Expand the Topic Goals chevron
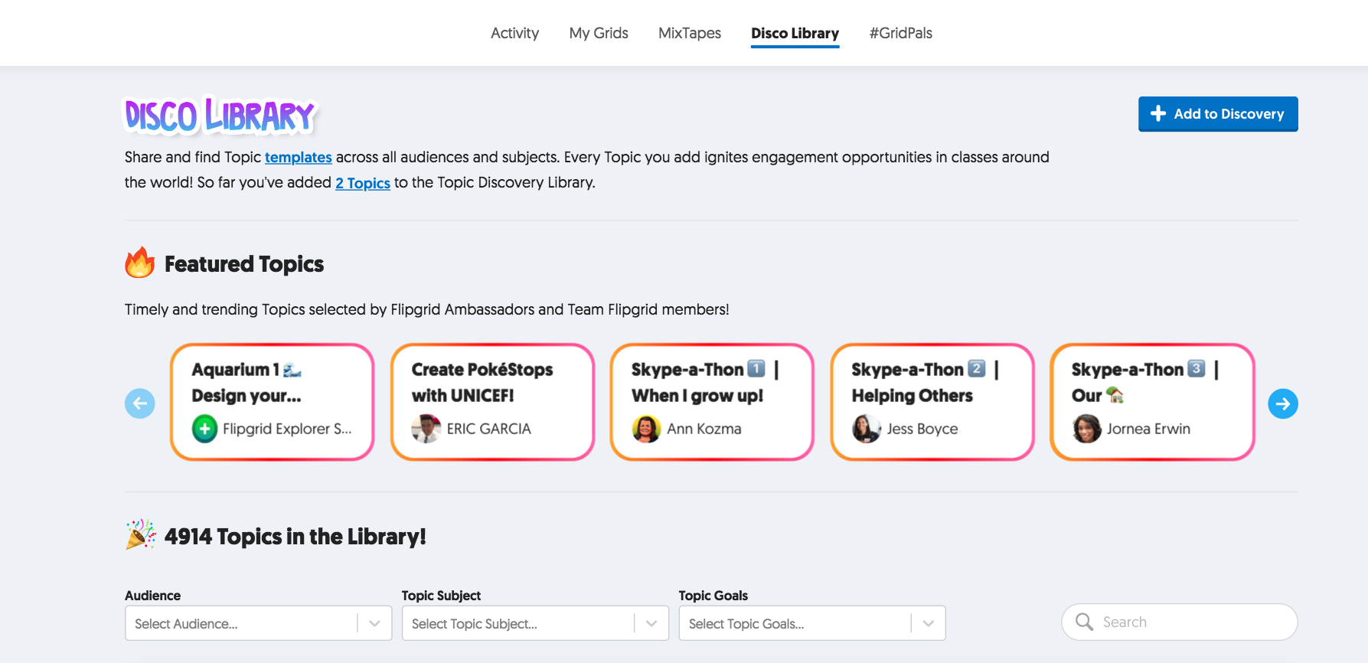Screen dimensions: 1368x663 [x=929, y=623]
